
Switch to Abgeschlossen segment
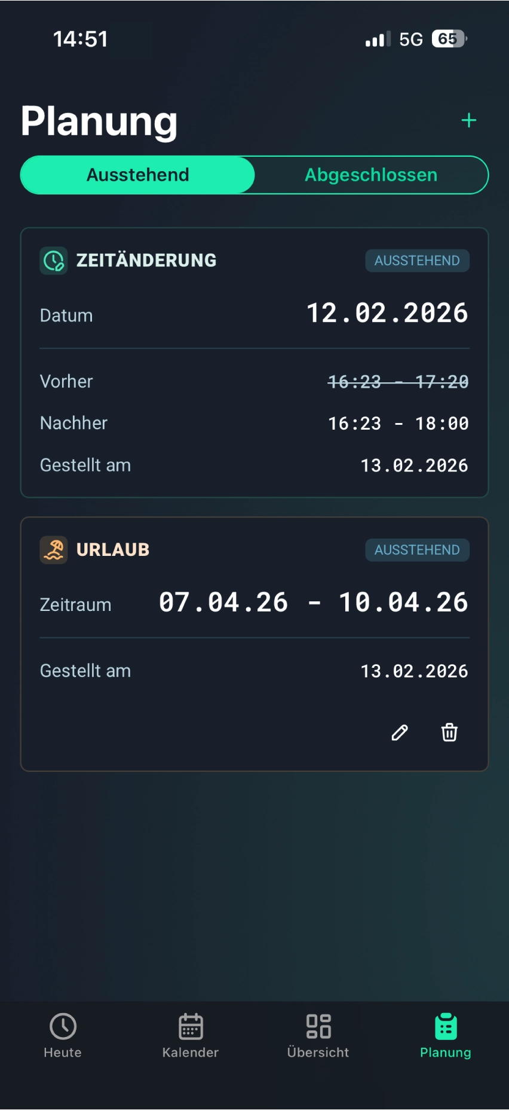[371, 175]
